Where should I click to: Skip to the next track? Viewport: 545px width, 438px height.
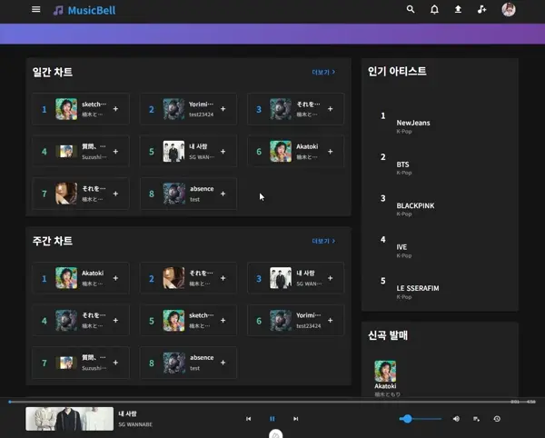coord(295,419)
